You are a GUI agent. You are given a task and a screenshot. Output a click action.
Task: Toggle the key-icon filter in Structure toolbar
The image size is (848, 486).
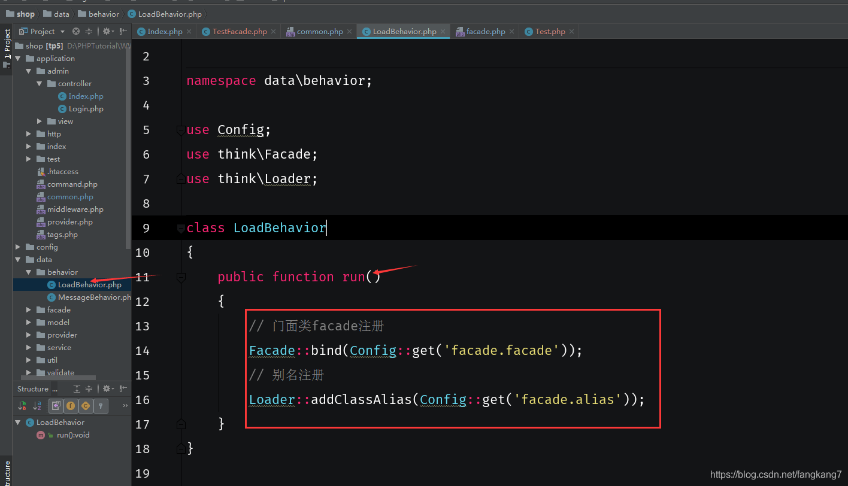click(x=101, y=405)
